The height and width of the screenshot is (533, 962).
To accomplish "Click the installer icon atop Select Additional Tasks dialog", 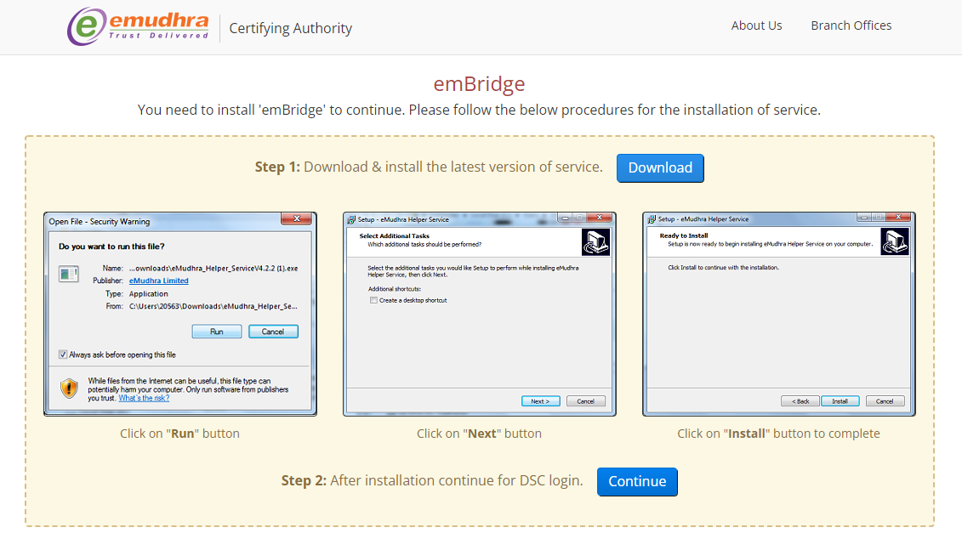I will [x=595, y=241].
